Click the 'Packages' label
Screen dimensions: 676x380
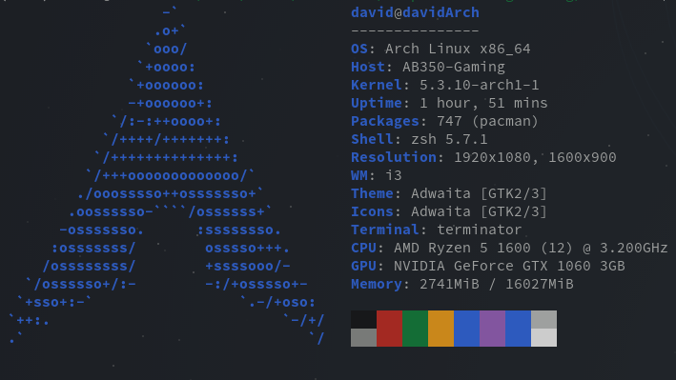point(385,122)
